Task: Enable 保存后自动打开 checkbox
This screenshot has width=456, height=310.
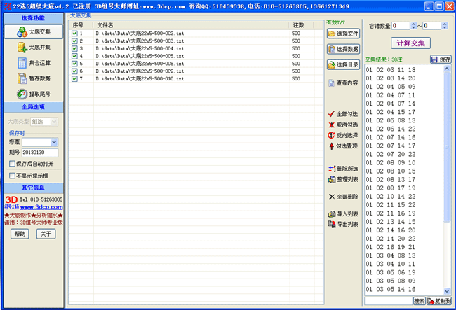Action: click(12, 164)
